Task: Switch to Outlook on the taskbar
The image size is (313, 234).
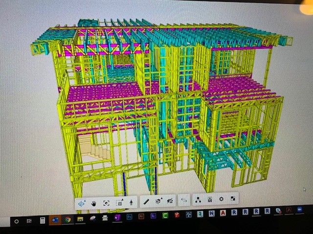Action: coord(55,220)
